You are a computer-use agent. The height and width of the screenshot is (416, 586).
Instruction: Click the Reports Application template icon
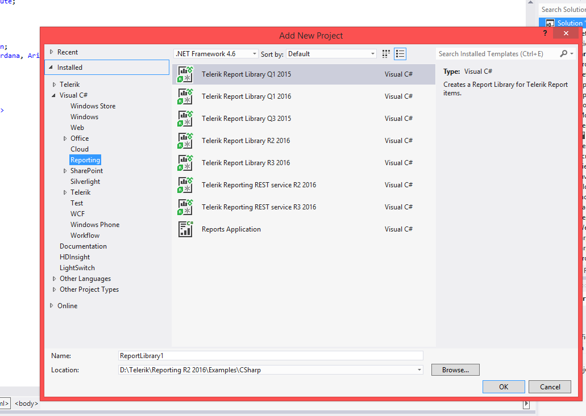[x=185, y=229]
